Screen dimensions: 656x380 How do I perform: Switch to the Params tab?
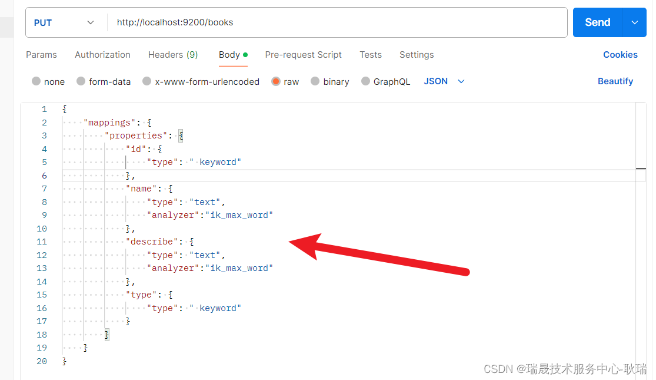click(41, 55)
